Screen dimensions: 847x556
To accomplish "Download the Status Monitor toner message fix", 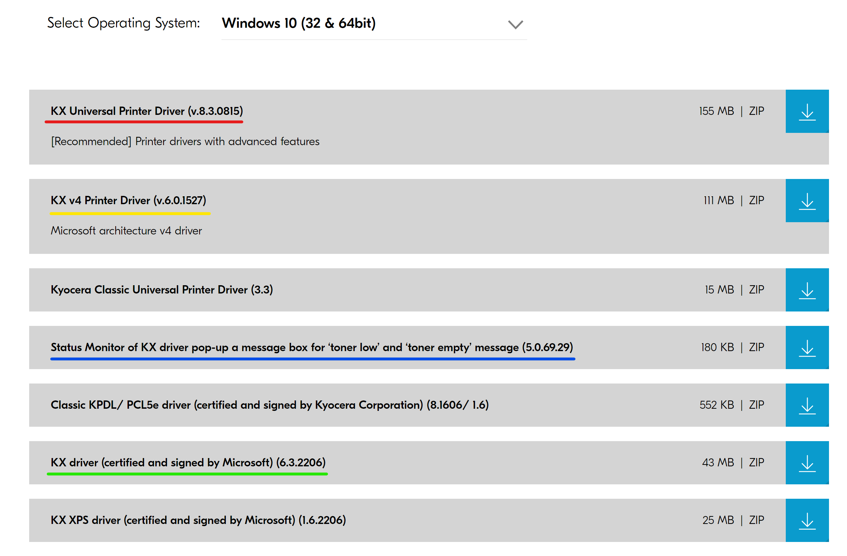I will point(807,347).
